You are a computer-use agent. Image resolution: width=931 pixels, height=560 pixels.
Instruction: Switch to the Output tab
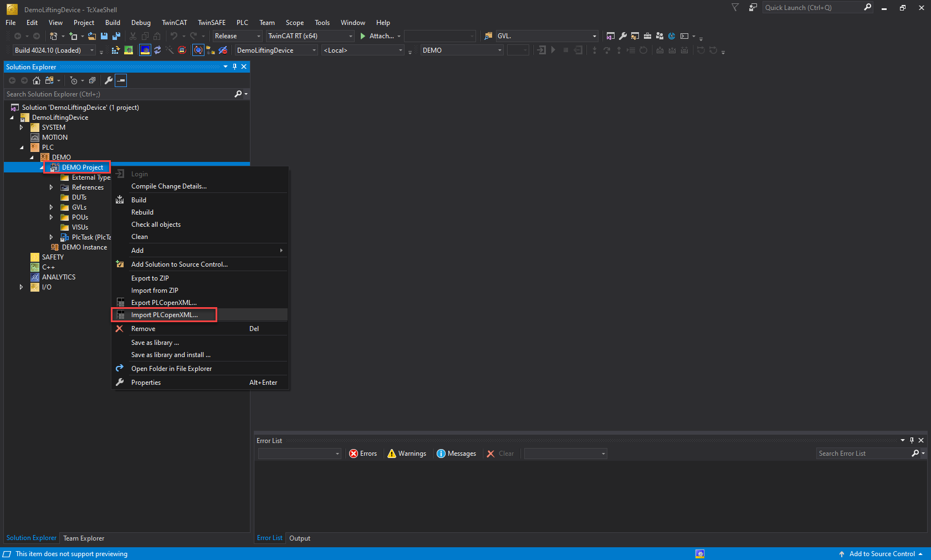tap(300, 538)
